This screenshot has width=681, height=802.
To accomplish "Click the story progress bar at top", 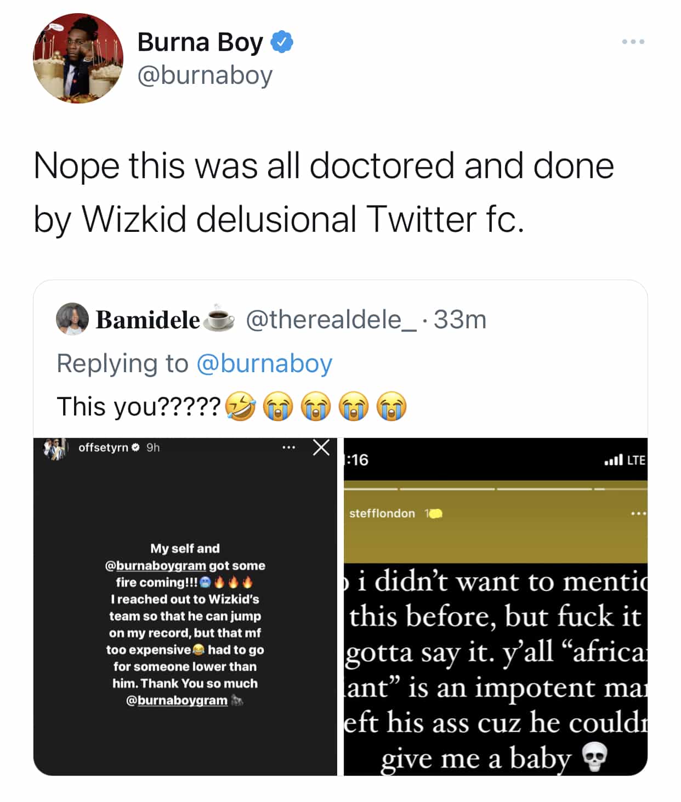I will (495, 488).
